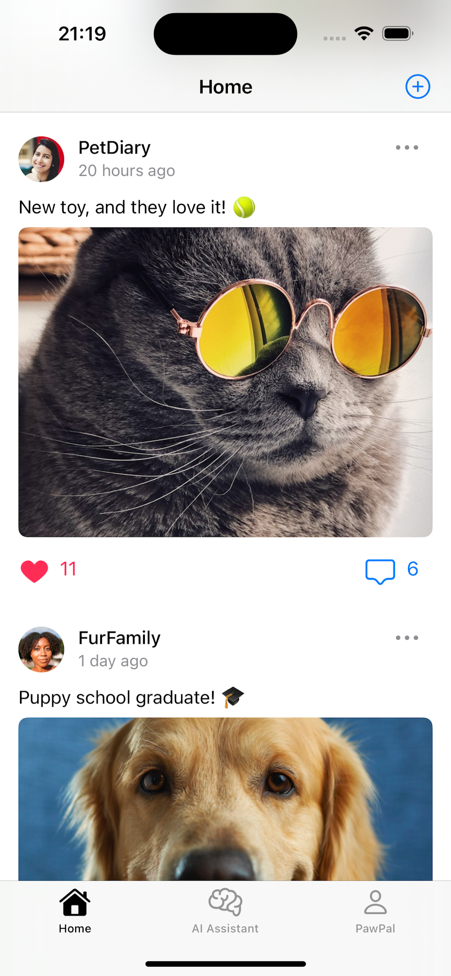Switch to the AI Assistant tab
Screen dimensions: 451x976
[225, 912]
